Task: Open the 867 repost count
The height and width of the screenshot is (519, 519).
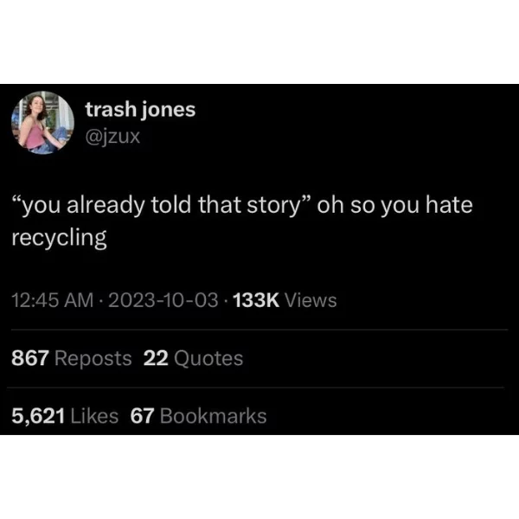Action: coord(30,358)
